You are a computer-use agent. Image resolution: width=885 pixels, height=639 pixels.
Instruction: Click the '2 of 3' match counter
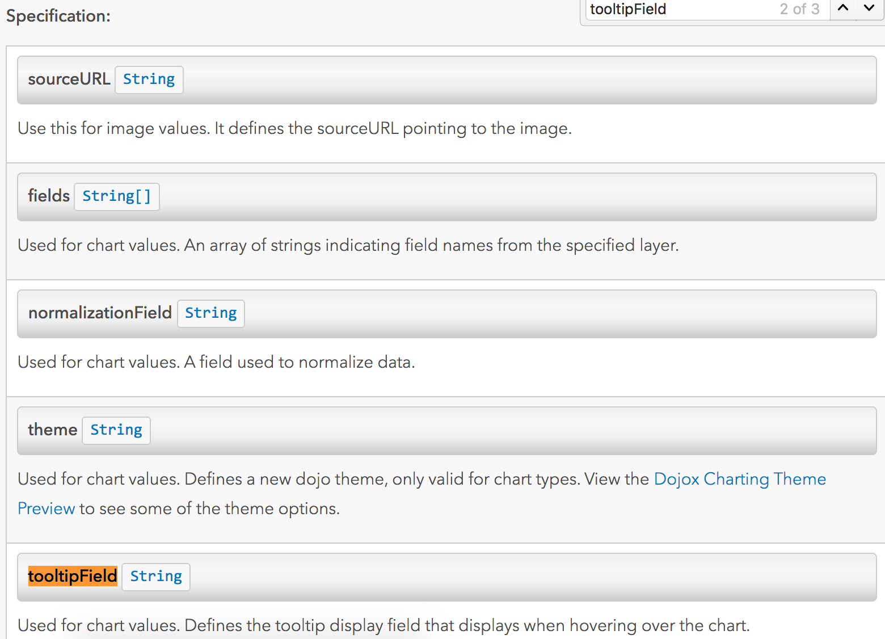[799, 9]
